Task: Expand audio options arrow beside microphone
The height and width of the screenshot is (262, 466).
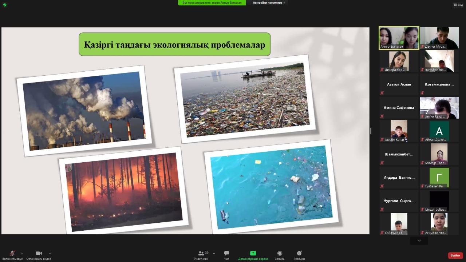Action: click(21, 253)
